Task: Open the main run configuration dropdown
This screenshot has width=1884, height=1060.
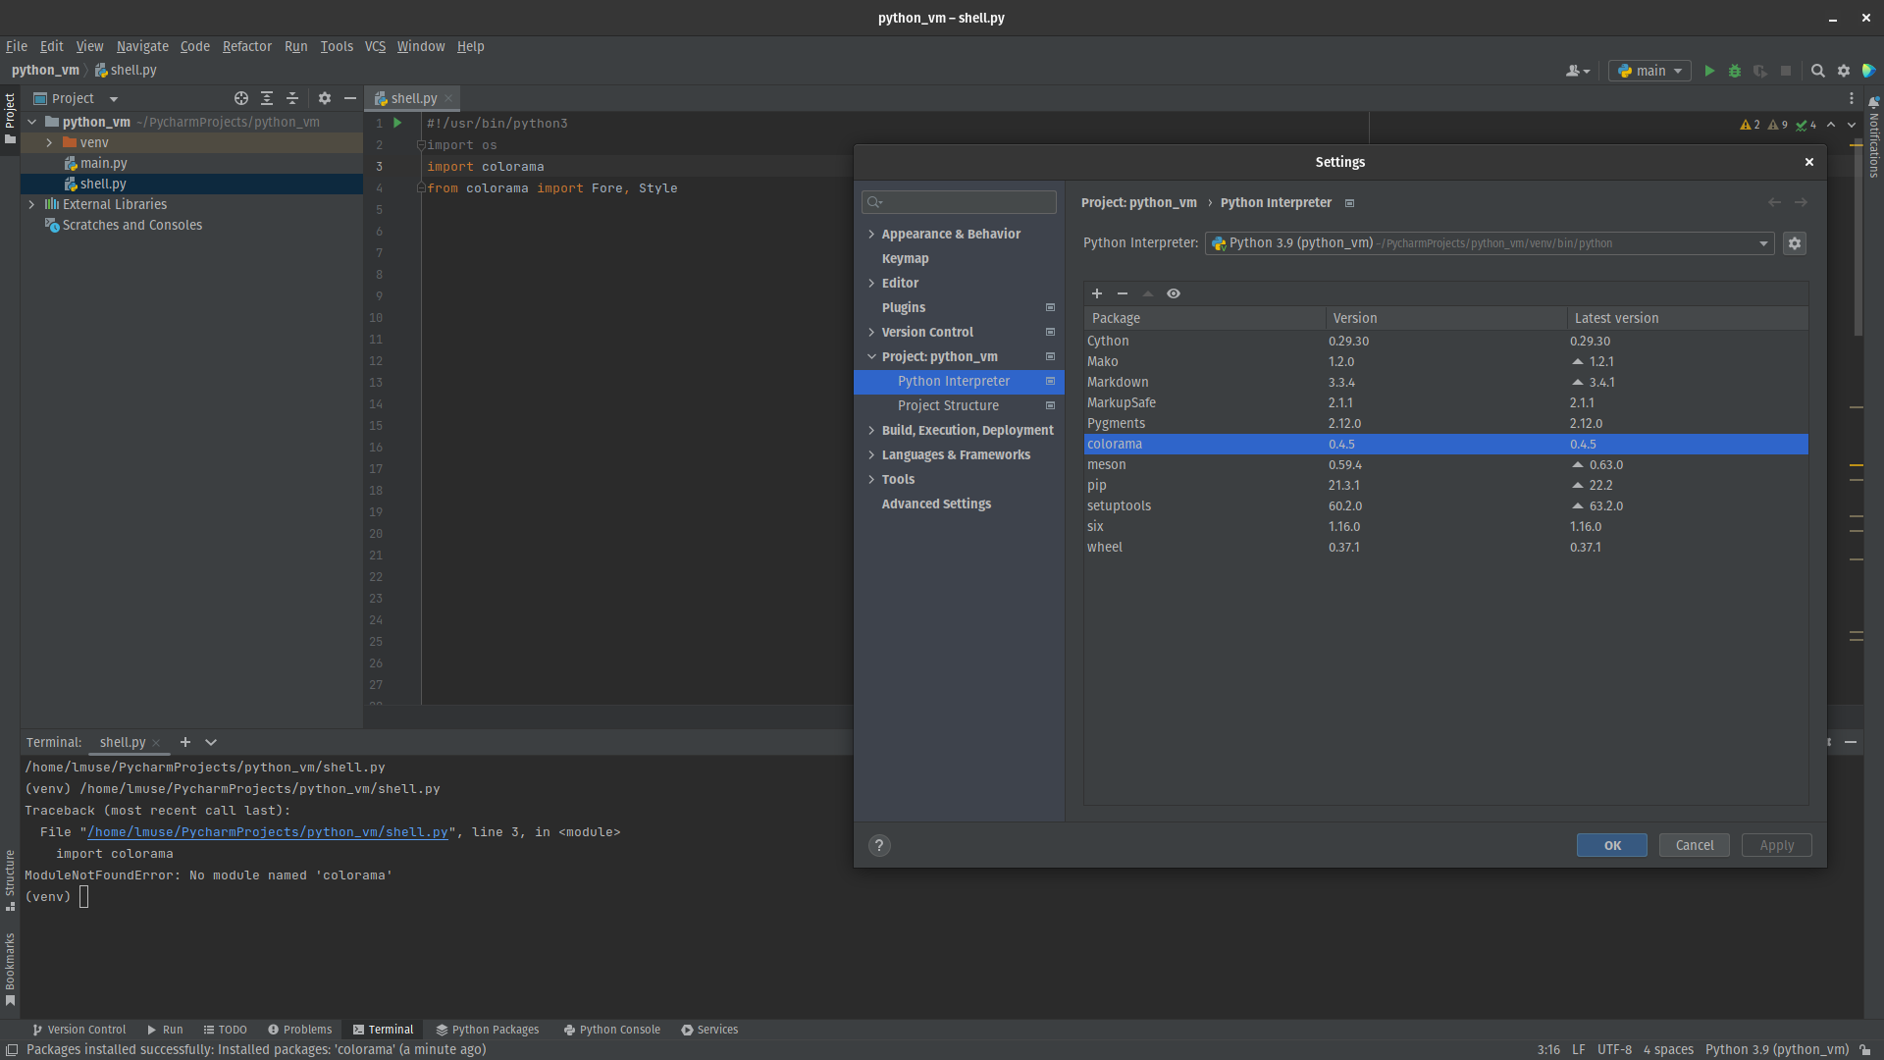Action: click(1648, 71)
